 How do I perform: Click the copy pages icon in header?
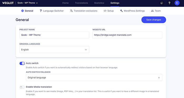coord(162,3)
